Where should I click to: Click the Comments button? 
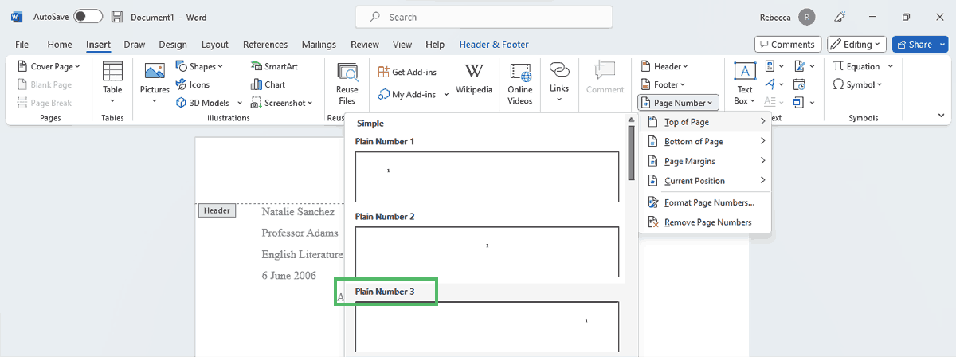pyautogui.click(x=786, y=45)
